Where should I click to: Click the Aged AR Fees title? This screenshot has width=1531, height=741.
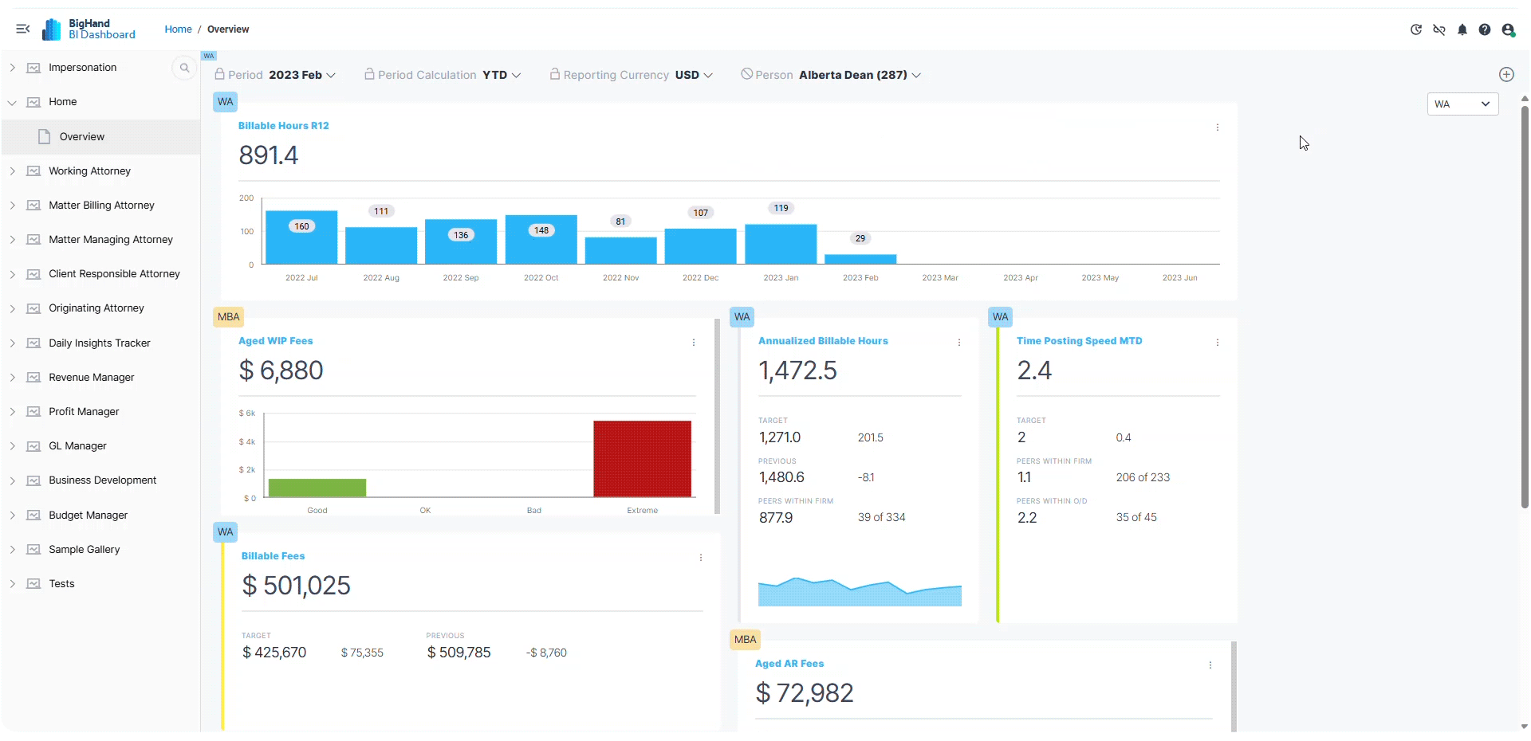click(x=789, y=664)
